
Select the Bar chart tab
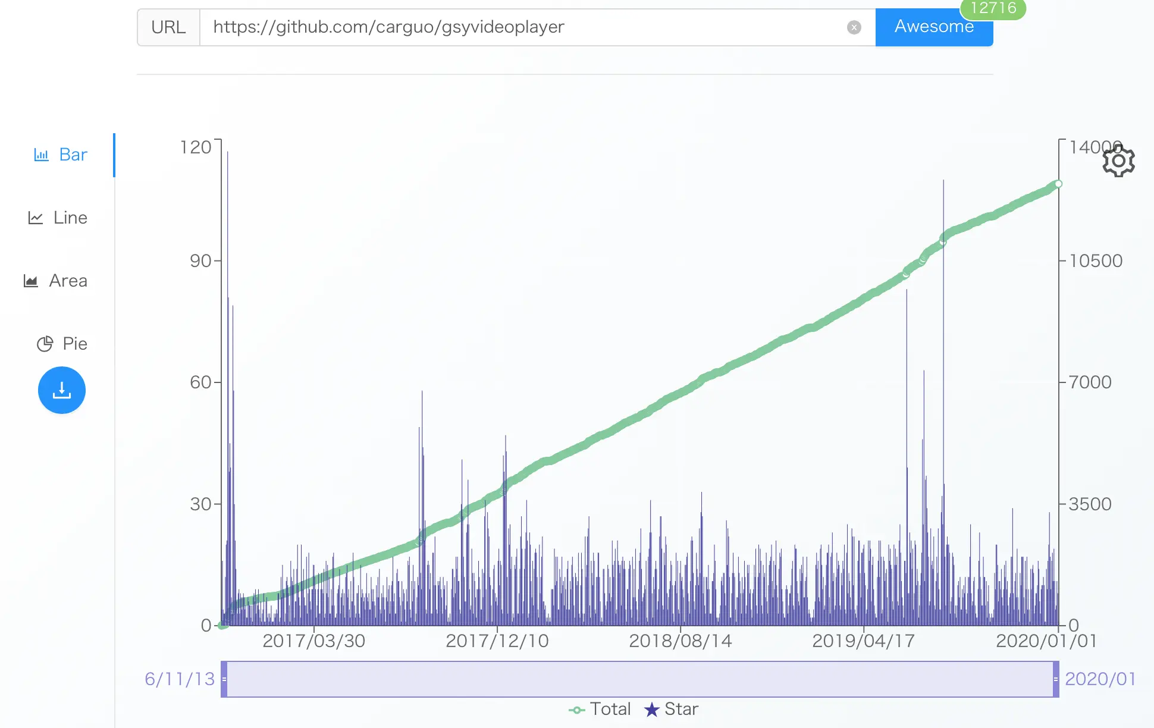coord(73,155)
